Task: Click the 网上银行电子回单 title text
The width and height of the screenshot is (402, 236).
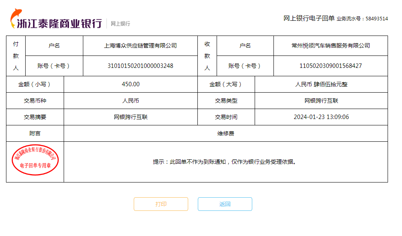Action: (x=309, y=18)
